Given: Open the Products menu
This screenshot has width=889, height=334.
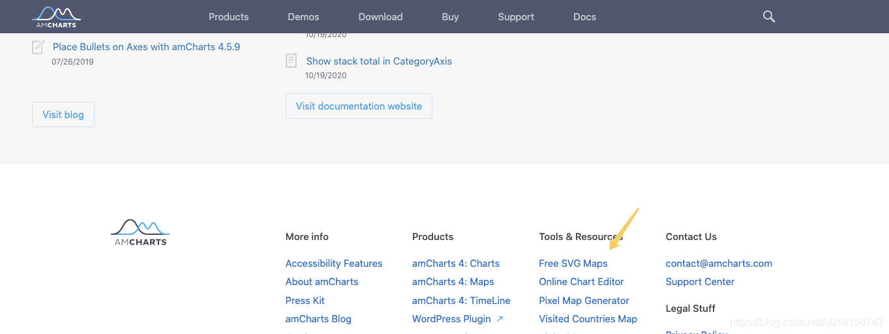Looking at the screenshot, I should click(x=228, y=17).
